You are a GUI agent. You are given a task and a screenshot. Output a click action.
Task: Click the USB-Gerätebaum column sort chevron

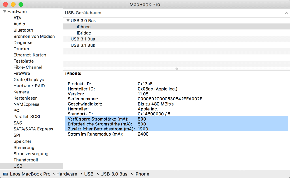pyautogui.click(x=287, y=13)
